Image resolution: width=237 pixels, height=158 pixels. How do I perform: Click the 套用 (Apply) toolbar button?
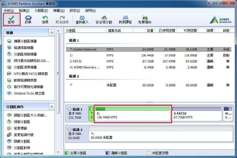(x=11, y=19)
